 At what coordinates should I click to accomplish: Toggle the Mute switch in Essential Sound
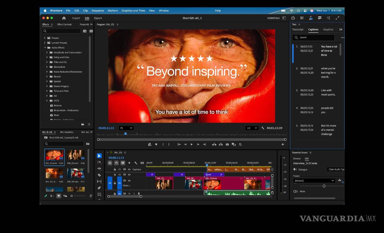[x=295, y=192]
